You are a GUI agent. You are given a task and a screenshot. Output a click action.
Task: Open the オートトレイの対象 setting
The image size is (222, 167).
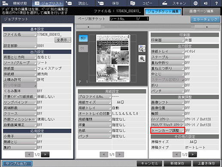point(94,114)
